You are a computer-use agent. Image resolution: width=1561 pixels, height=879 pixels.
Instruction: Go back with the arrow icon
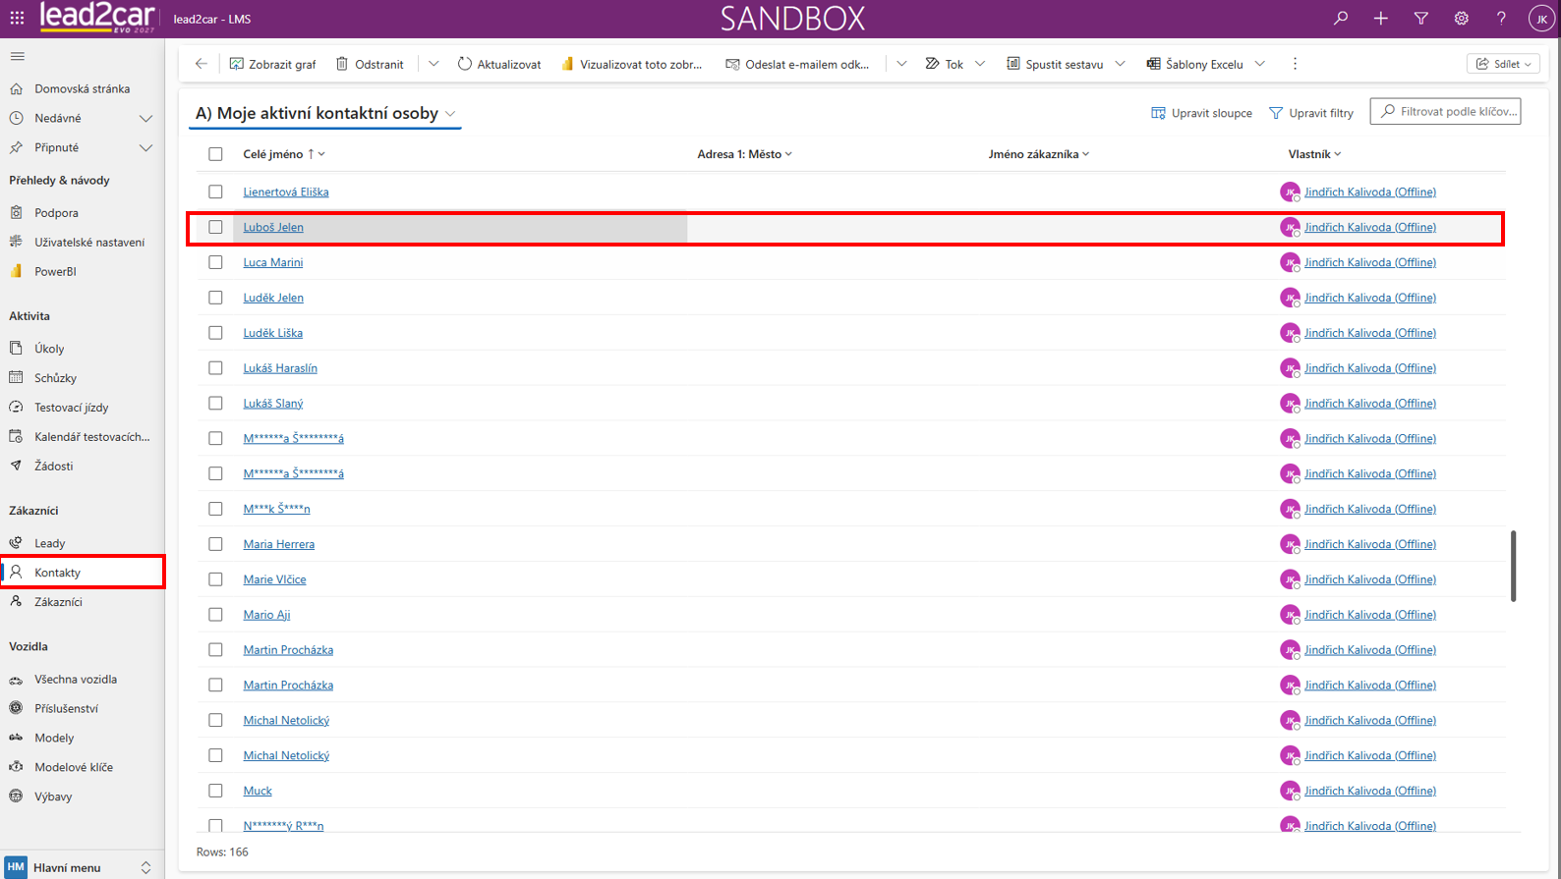point(202,64)
